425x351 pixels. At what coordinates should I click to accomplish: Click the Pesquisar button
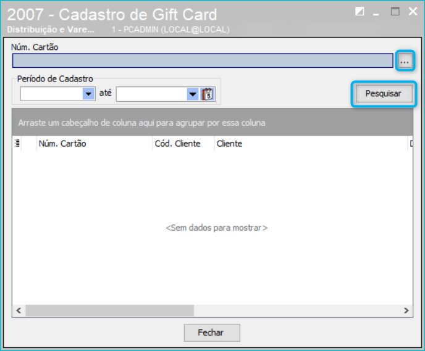(x=383, y=94)
